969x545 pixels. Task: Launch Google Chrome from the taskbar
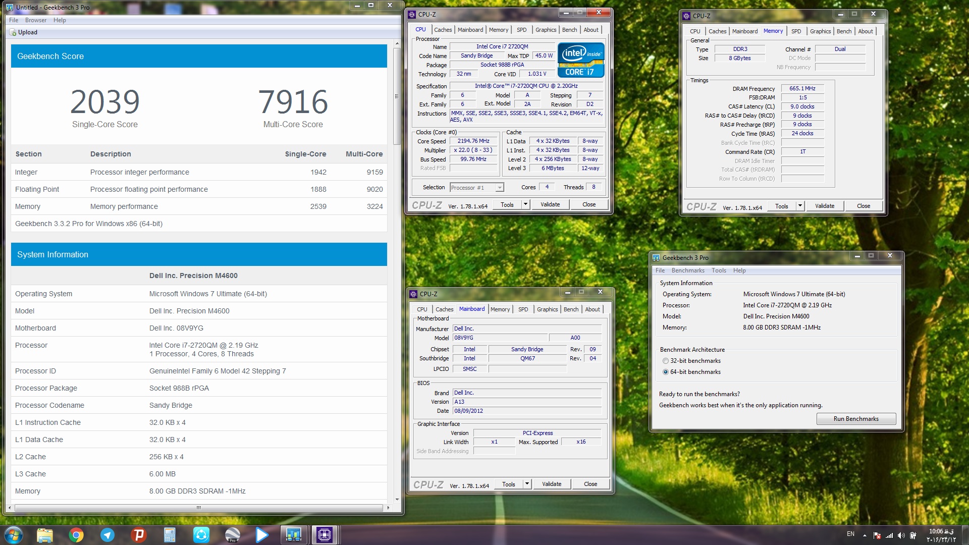(x=76, y=535)
